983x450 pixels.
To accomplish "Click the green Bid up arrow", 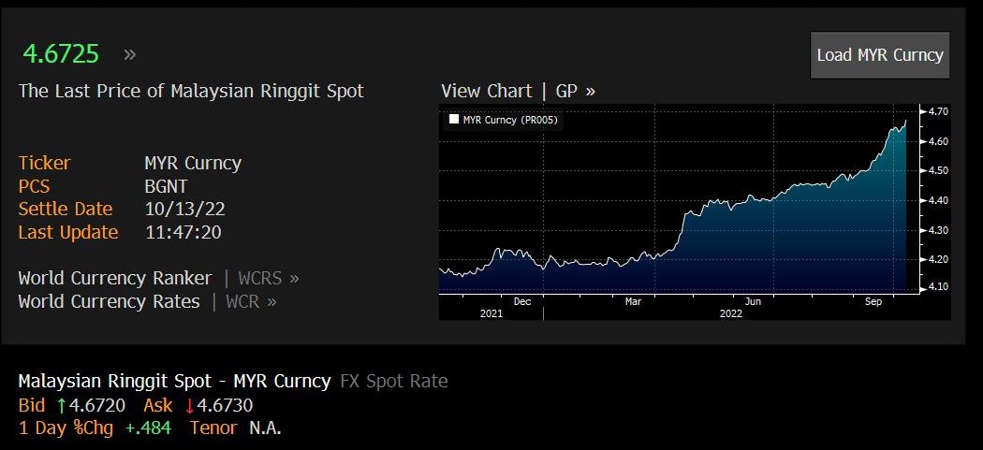I will coord(62,405).
